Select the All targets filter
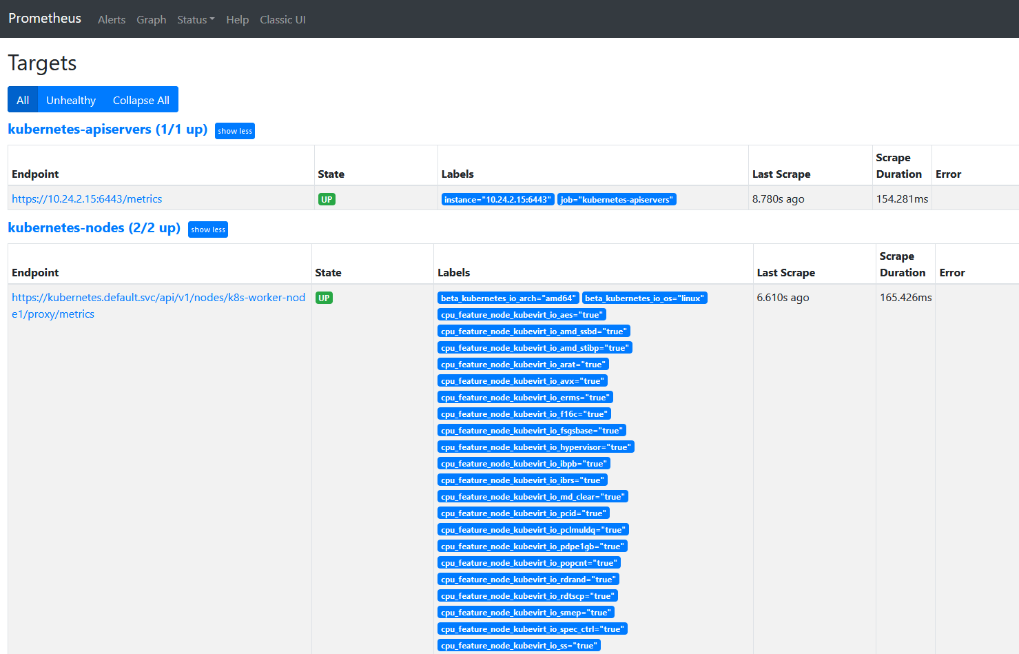Screen dimensions: 1019x654 pyautogui.click(x=23, y=100)
